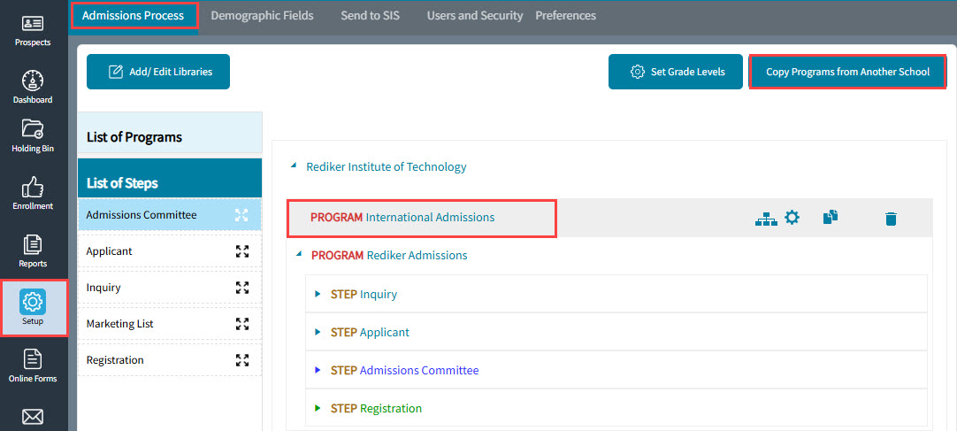Screen dimensions: 957x431
Task: Select STEP Registration label in program tree
Action: point(376,408)
